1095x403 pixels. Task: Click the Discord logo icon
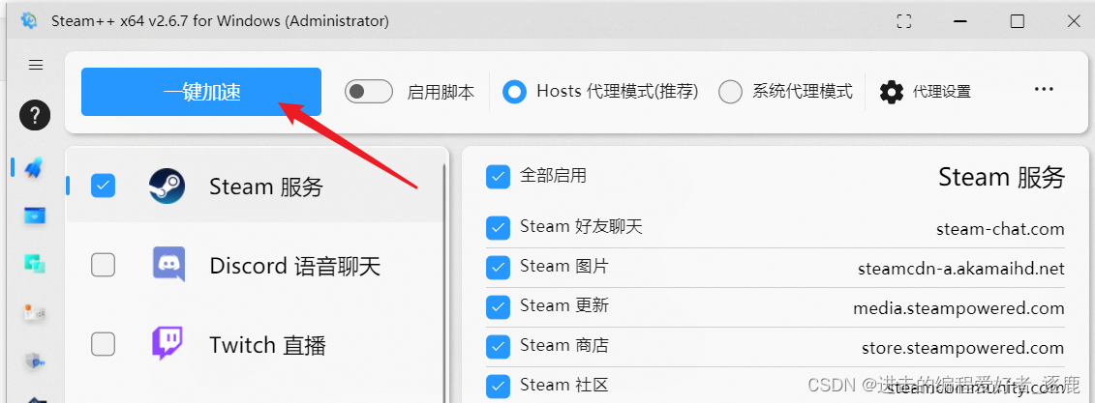pyautogui.click(x=168, y=264)
